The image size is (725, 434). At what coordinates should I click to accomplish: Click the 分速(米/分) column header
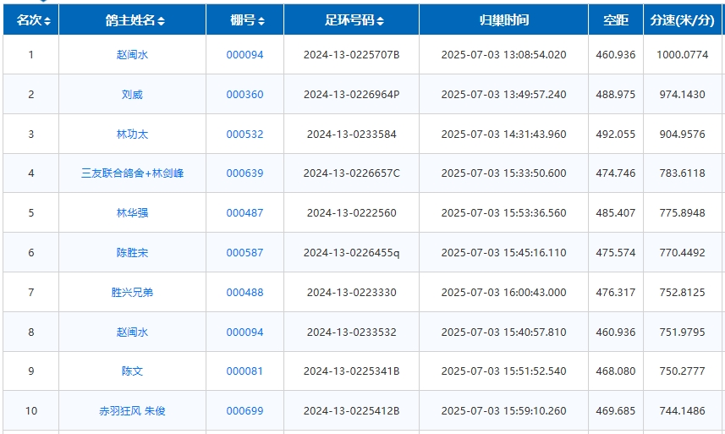[682, 20]
